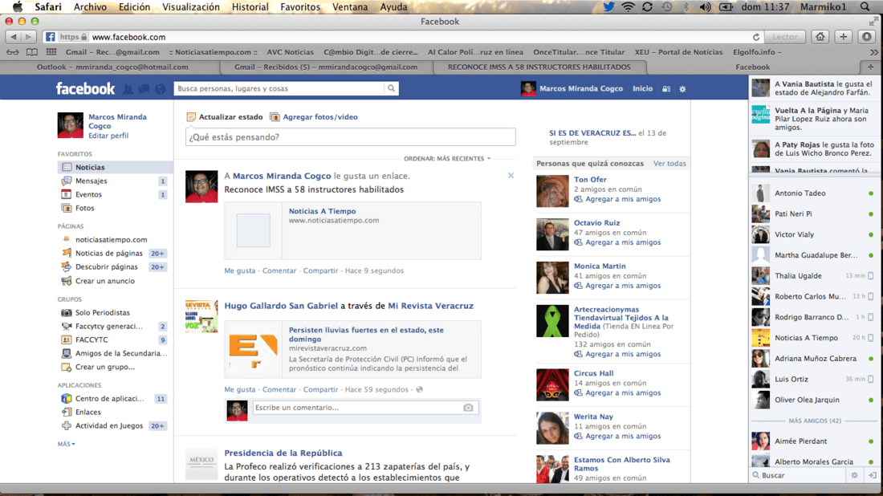The image size is (883, 496).
Task: Expand MÁS AMIGOS (42) in chat
Action: pyautogui.click(x=815, y=421)
